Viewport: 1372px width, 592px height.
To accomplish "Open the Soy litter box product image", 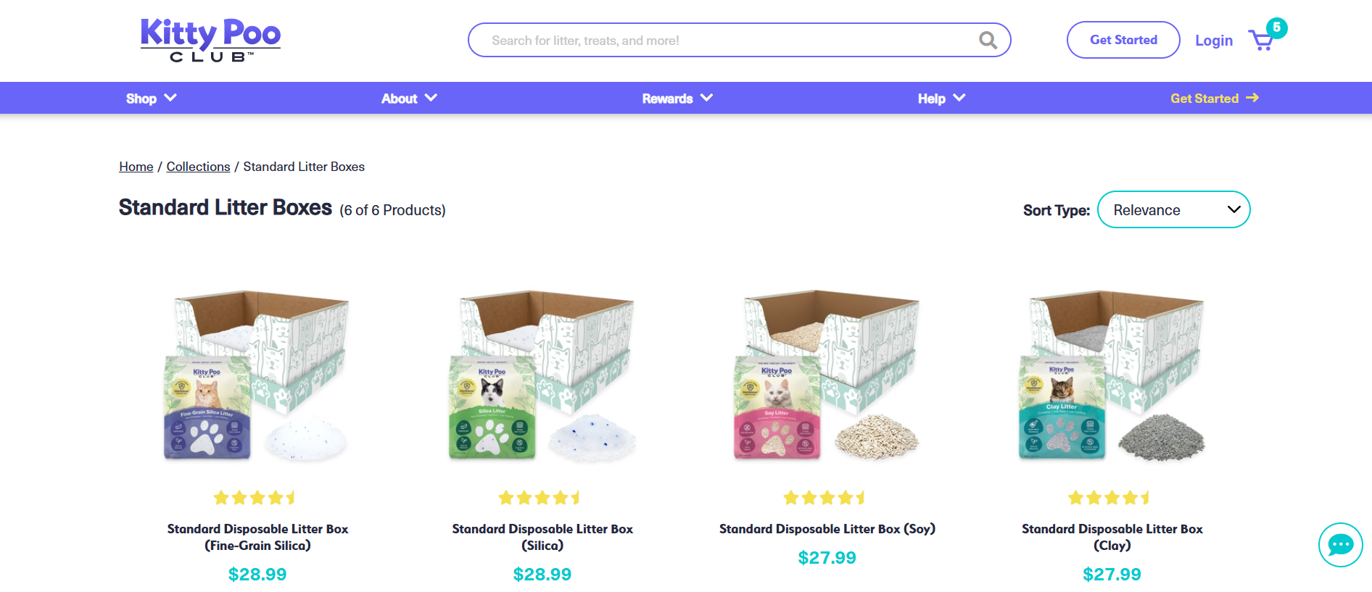I will click(x=827, y=375).
